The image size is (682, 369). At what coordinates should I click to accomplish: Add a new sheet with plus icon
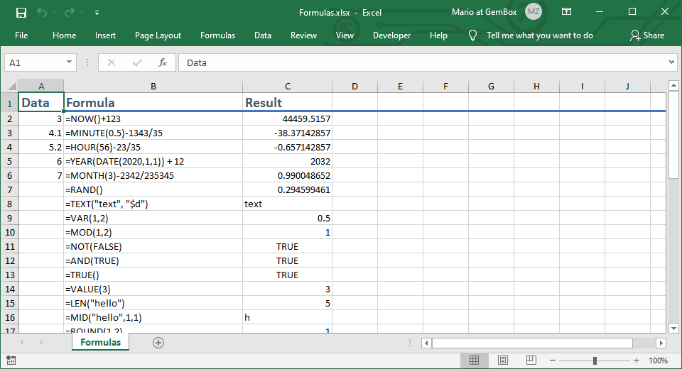[x=158, y=343]
